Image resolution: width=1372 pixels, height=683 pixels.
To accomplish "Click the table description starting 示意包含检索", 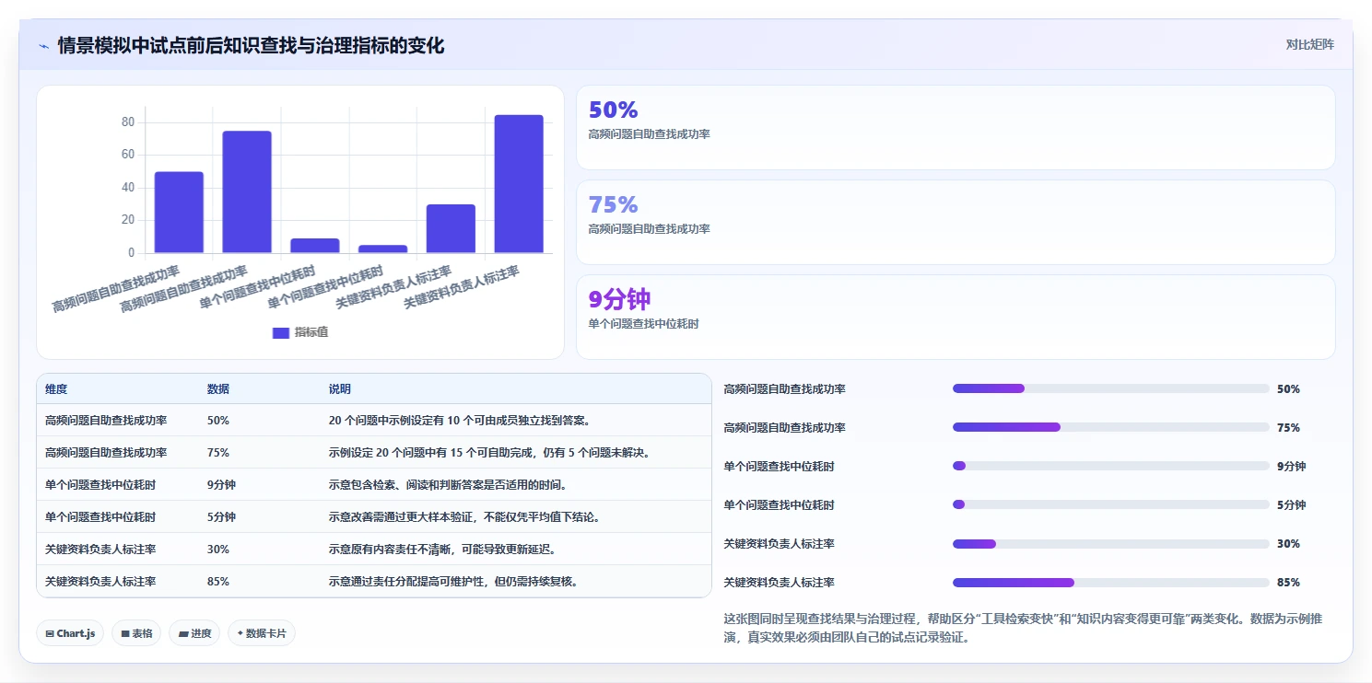I will (x=448, y=485).
